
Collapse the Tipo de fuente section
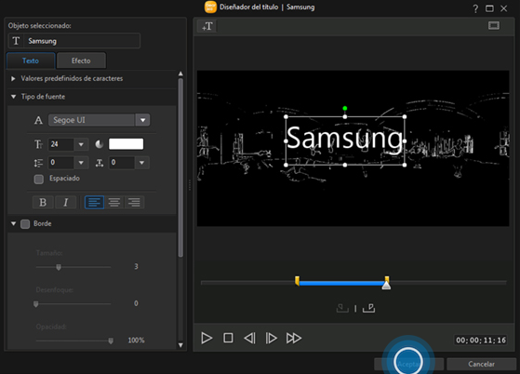[x=13, y=97]
